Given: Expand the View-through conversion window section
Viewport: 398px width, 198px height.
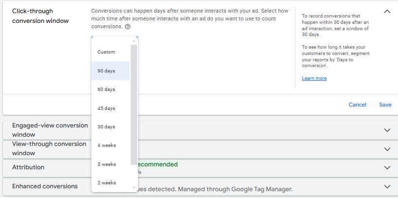Looking at the screenshot, I should (387, 149).
